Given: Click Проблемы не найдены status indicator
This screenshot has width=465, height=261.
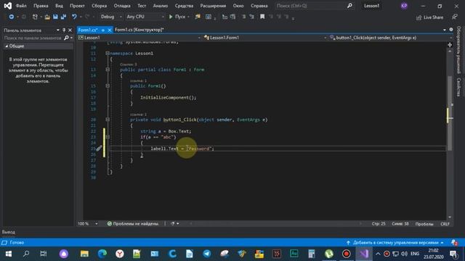Looking at the screenshot, I should [132, 224].
